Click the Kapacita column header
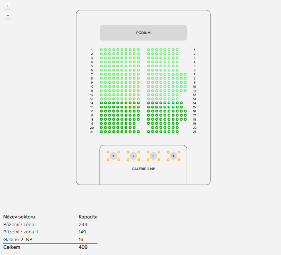Viewport: 281px width, 255px height. click(88, 217)
